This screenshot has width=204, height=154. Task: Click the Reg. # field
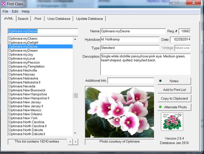(x=185, y=31)
